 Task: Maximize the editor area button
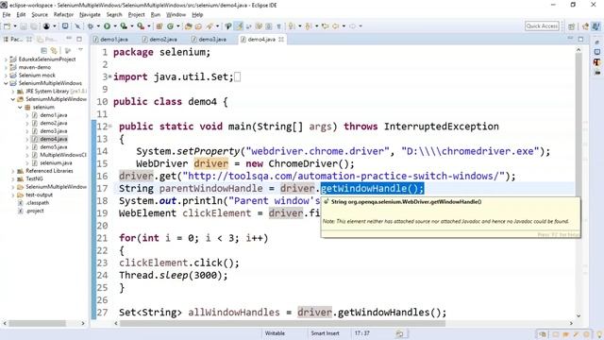(580, 39)
